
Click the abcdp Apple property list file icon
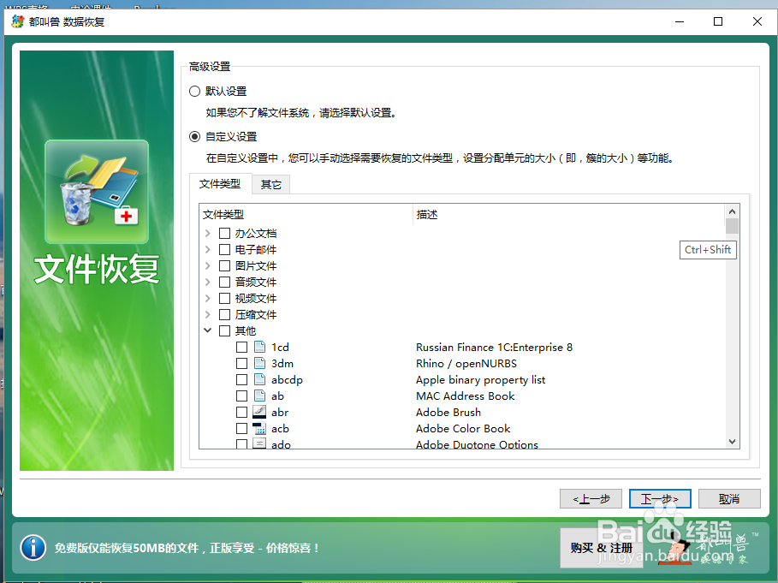click(258, 379)
